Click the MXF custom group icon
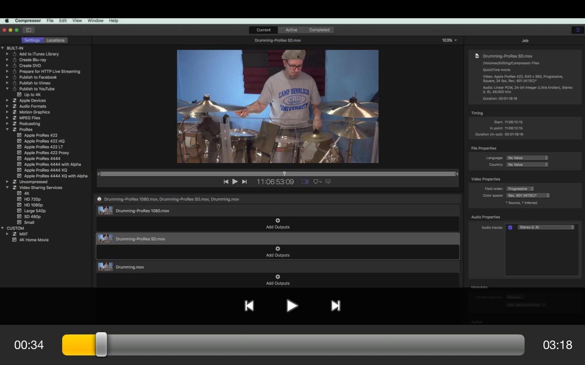The image size is (585, 365). pyautogui.click(x=14, y=234)
